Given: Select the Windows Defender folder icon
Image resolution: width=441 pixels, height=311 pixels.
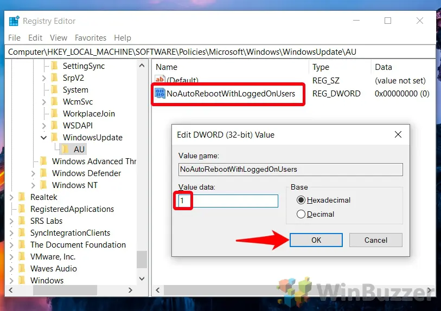Looking at the screenshot, I should 44,173.
